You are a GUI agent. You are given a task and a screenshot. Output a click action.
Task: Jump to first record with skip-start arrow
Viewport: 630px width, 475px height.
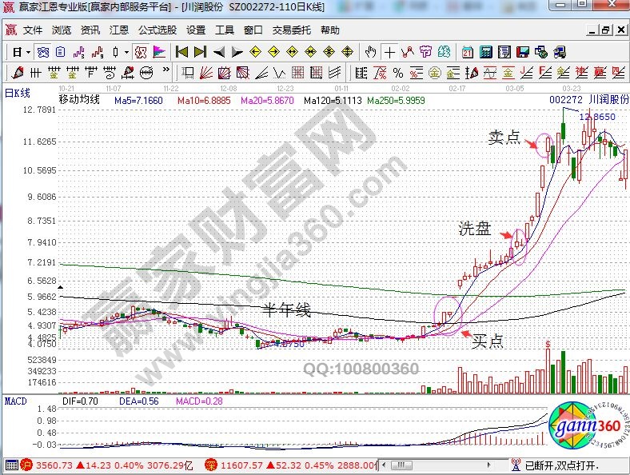tap(181, 52)
